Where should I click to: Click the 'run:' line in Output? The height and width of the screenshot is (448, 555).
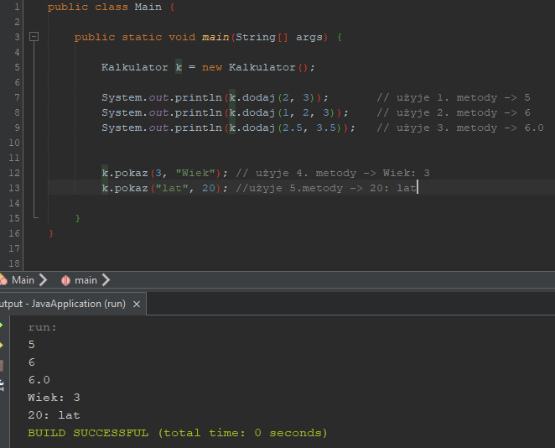pos(43,328)
